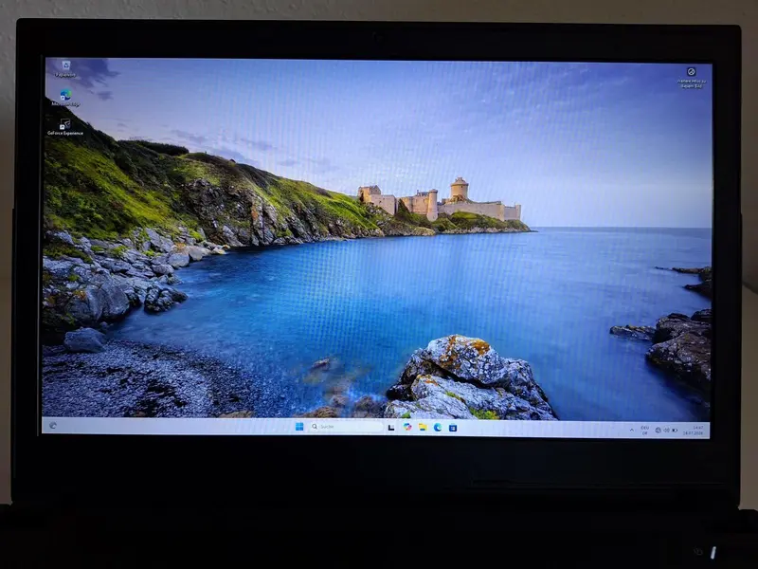Open the Windows Start menu

[299, 426]
